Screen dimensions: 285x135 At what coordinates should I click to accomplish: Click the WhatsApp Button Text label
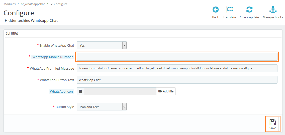click(x=57, y=80)
